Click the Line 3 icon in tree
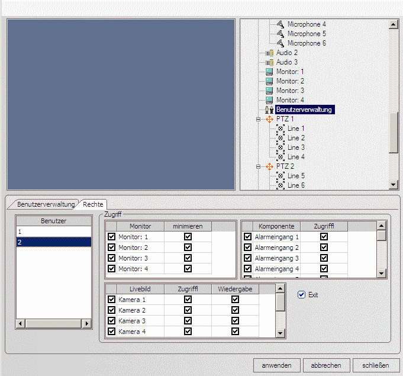Image resolution: width=403 pixels, height=376 pixels. click(x=281, y=147)
